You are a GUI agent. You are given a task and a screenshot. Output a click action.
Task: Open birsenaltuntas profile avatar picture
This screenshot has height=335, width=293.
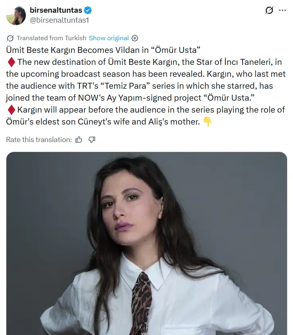click(16, 16)
